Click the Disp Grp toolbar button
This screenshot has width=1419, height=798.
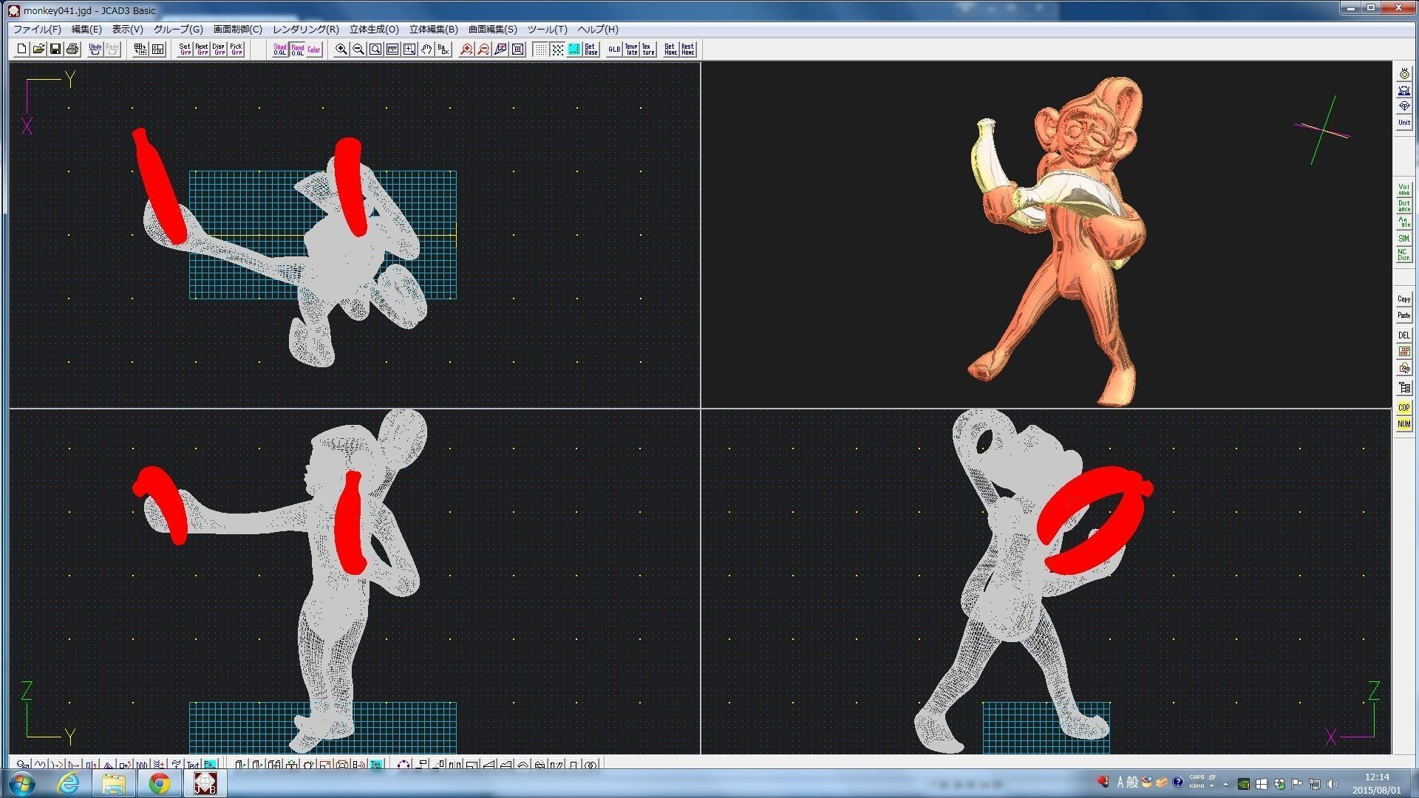(219, 49)
